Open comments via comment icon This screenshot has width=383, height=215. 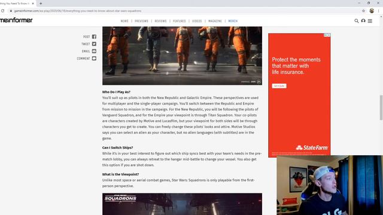pyautogui.click(x=94, y=59)
